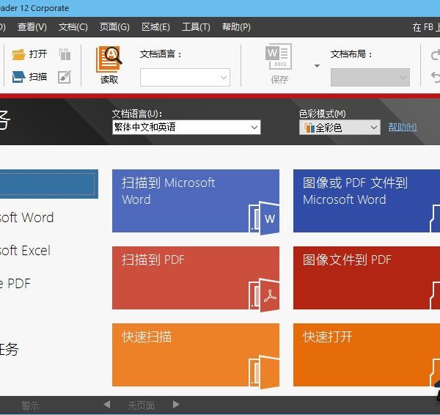Click the 快速扫描 quick scan tile

195,355
